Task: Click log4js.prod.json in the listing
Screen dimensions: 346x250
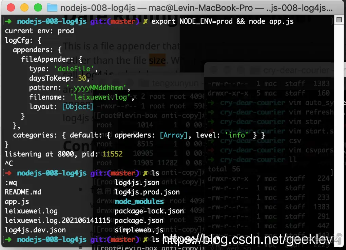Action: point(147,192)
